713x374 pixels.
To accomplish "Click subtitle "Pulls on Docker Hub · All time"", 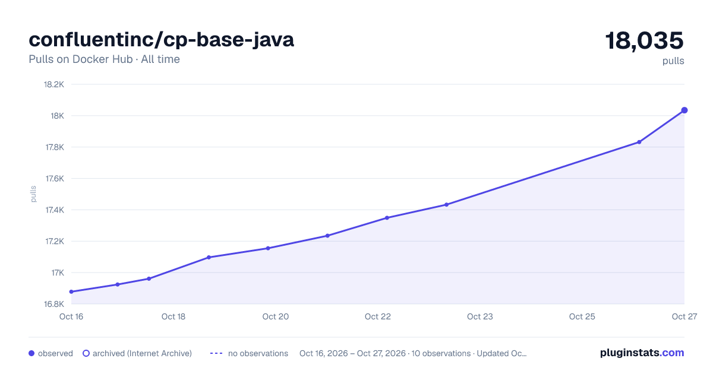I will point(104,59).
